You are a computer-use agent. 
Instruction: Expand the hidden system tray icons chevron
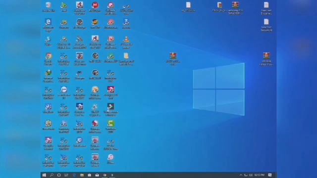pyautogui.click(x=241, y=175)
